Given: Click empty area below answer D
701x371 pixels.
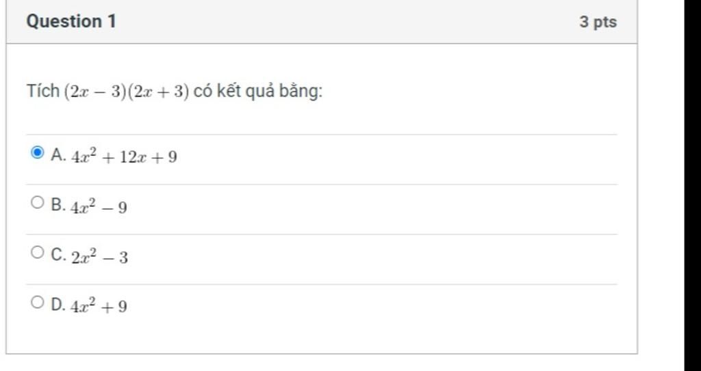Looking at the screenshot, I should (322, 335).
